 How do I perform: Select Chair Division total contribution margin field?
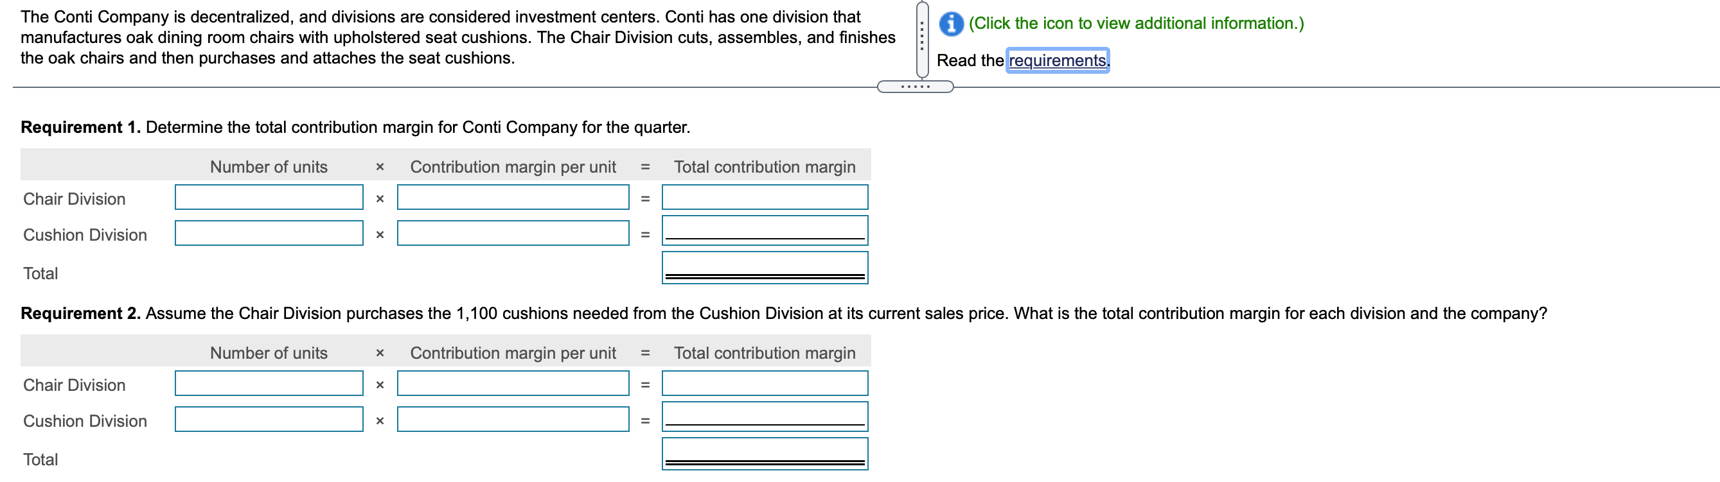[x=764, y=197]
